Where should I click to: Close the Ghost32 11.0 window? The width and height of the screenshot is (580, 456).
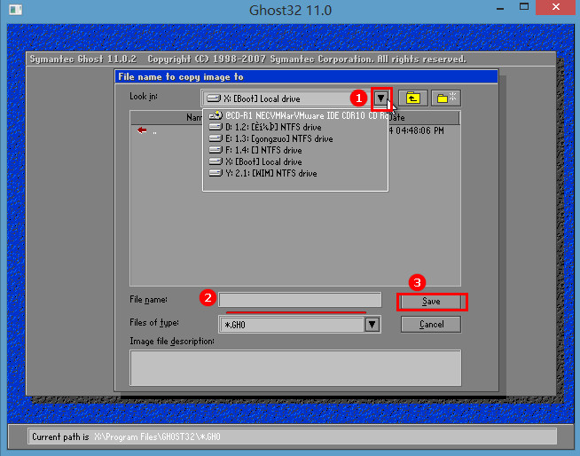point(556,7)
